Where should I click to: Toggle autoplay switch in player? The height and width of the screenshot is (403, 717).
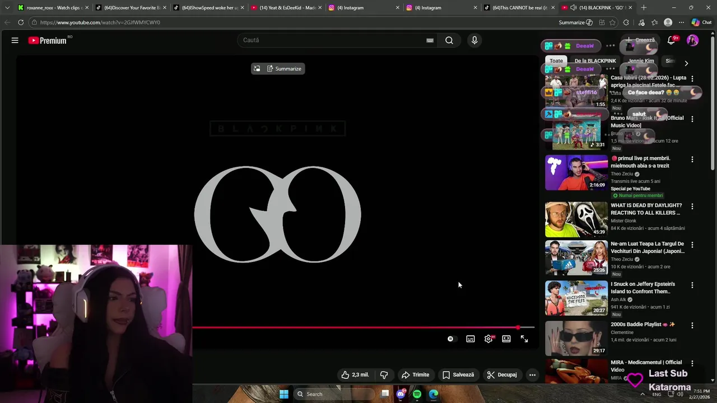point(451,339)
